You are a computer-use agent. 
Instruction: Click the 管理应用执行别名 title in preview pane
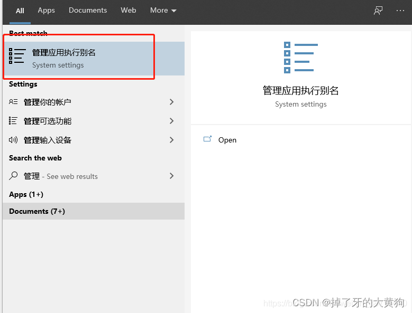(300, 91)
